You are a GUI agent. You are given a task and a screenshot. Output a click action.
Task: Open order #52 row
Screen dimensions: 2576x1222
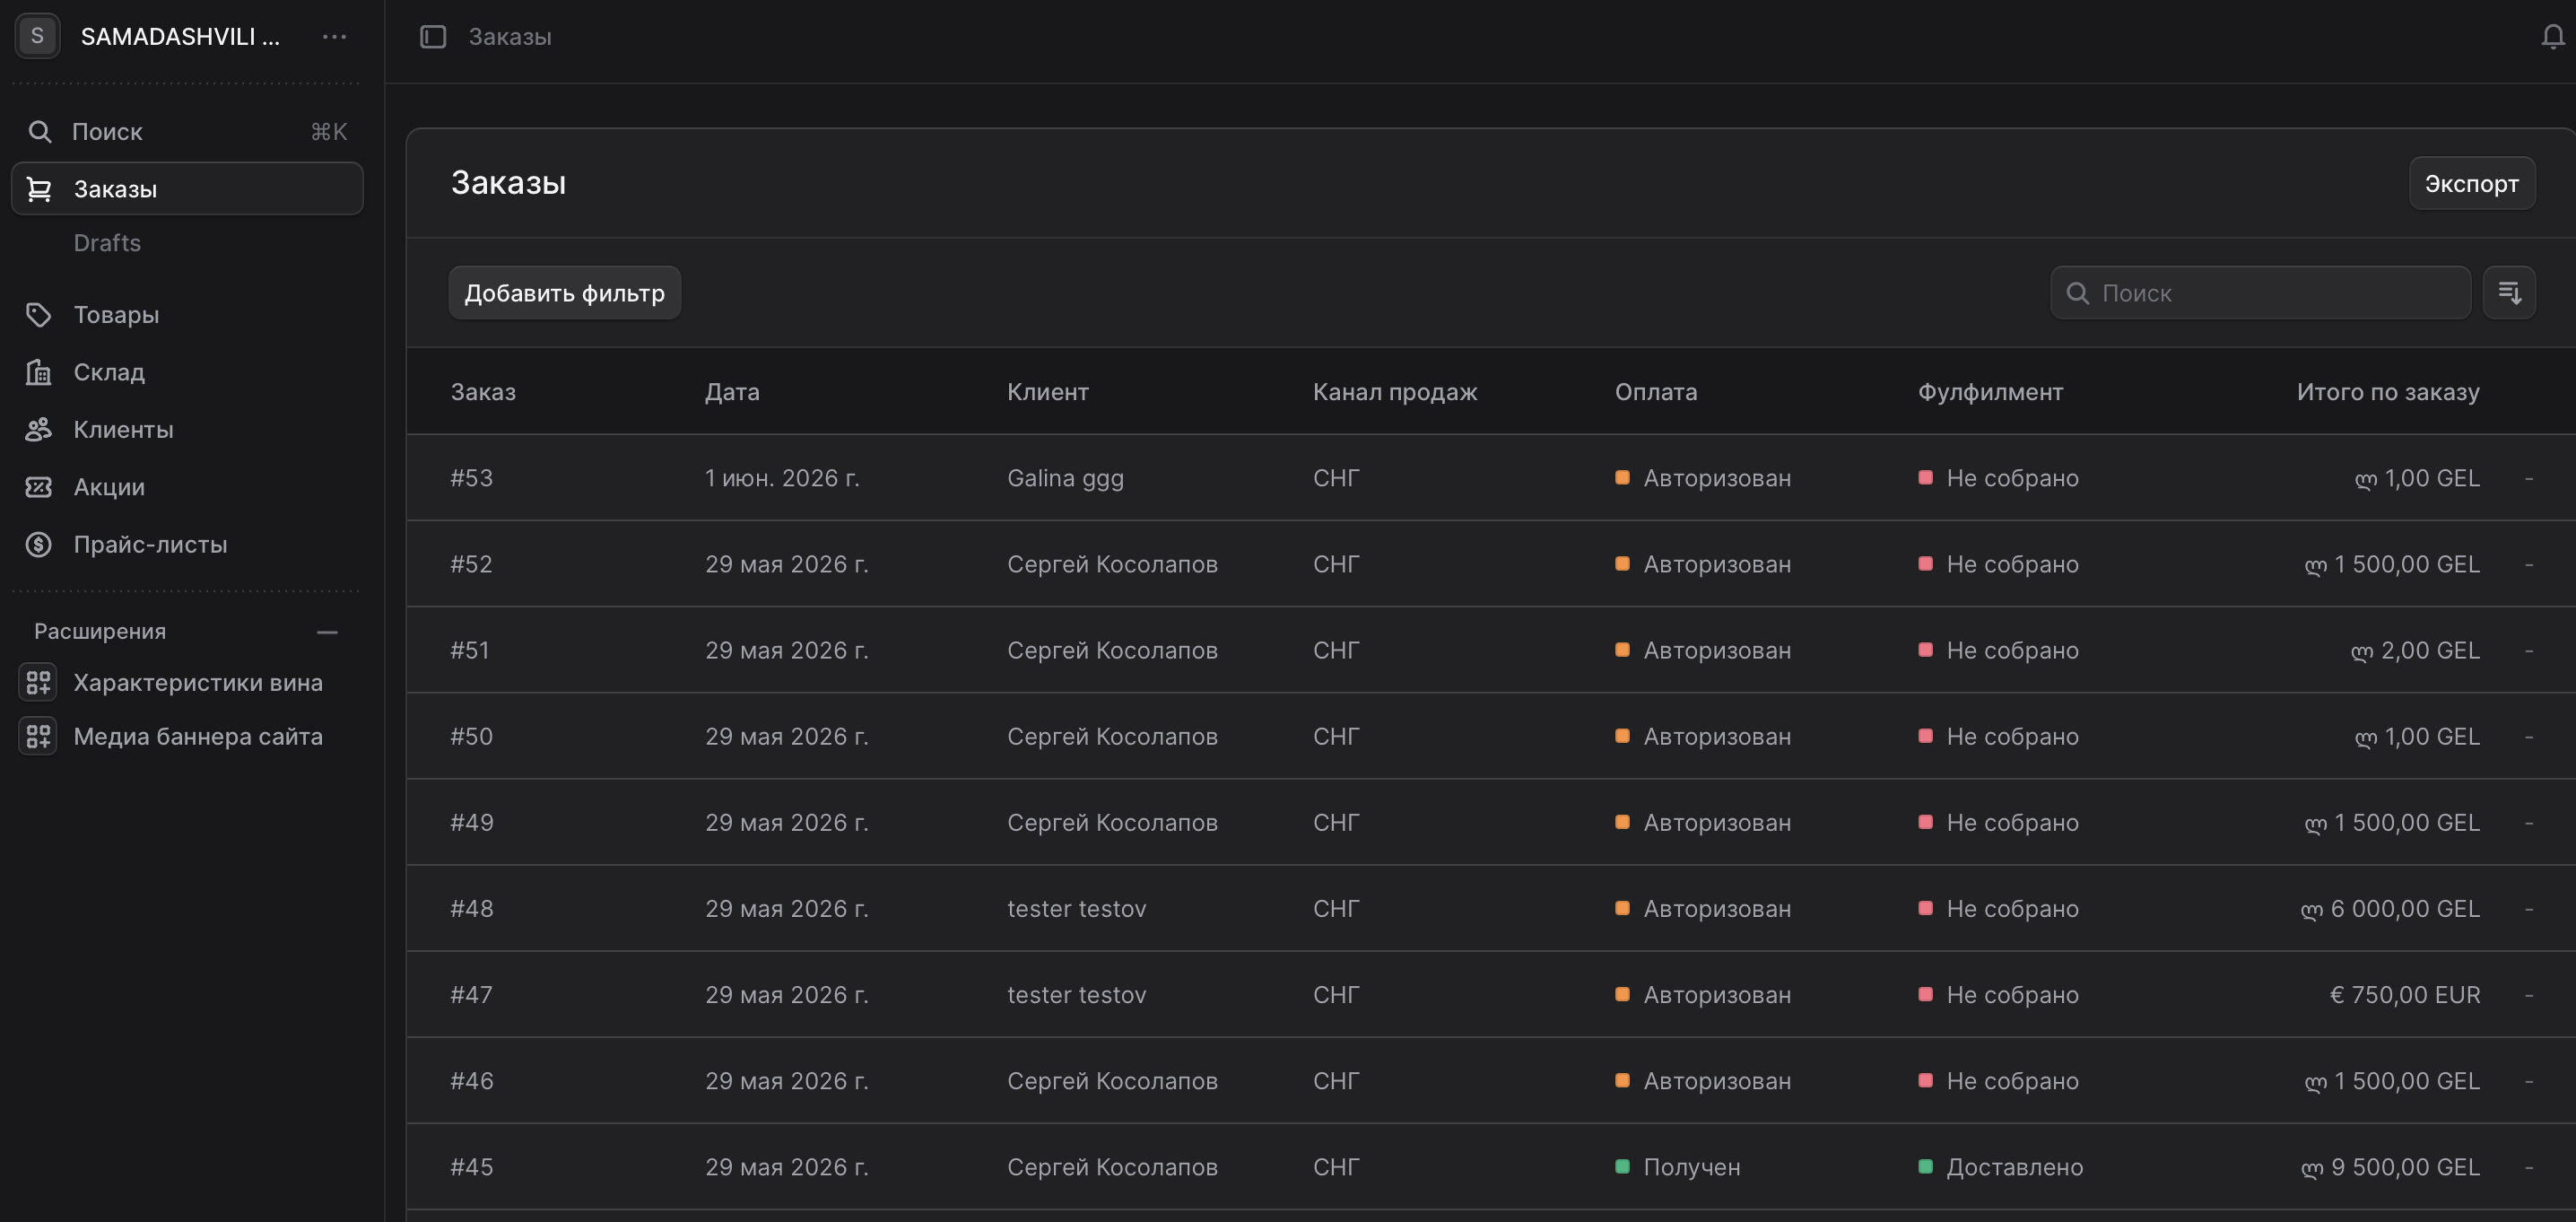pyautogui.click(x=1490, y=564)
